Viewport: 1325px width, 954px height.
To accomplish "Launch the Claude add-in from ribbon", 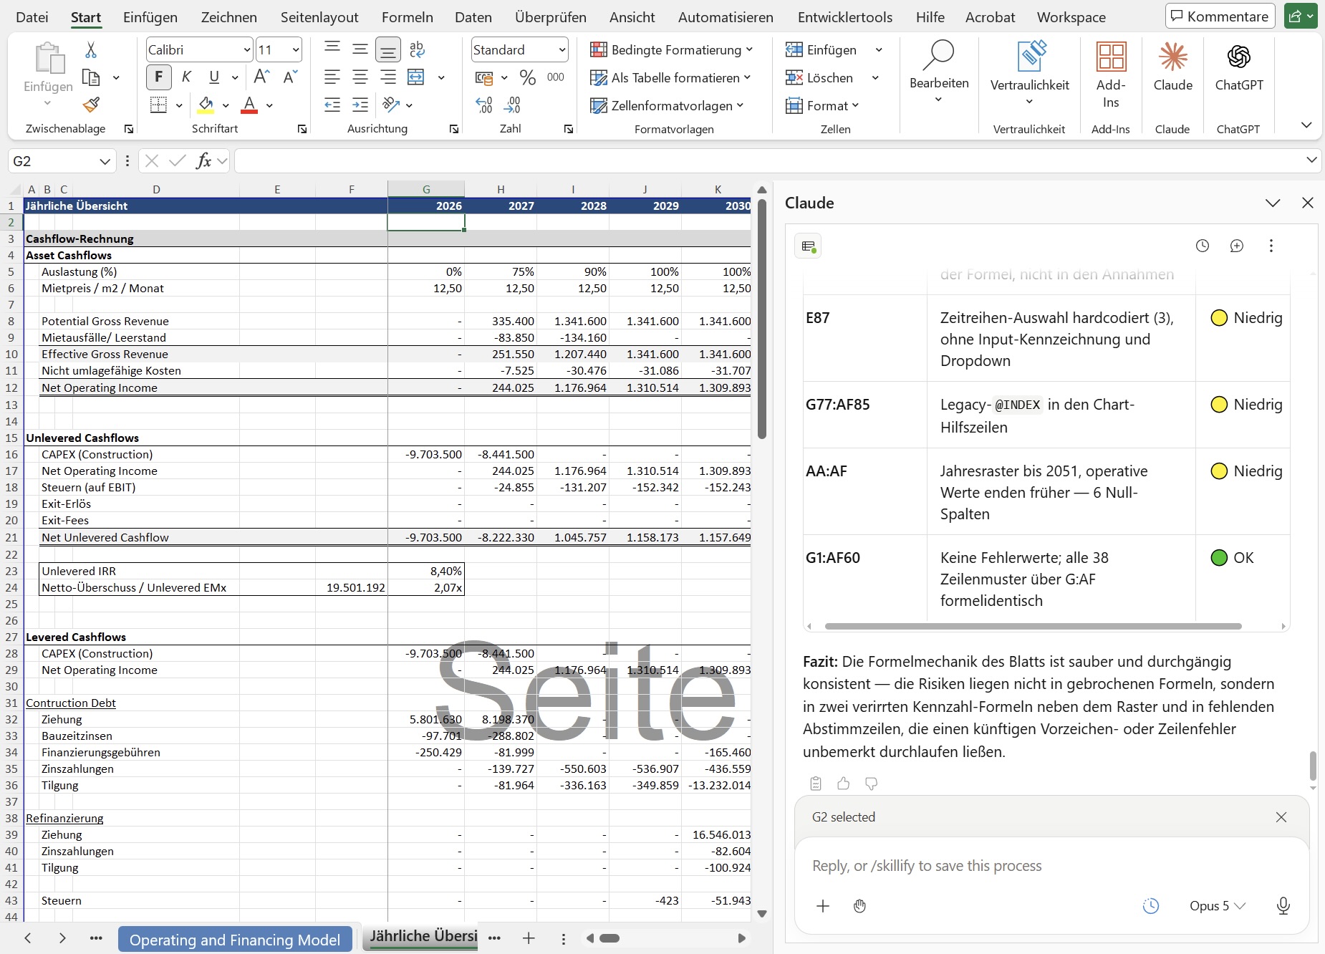I will tap(1173, 67).
